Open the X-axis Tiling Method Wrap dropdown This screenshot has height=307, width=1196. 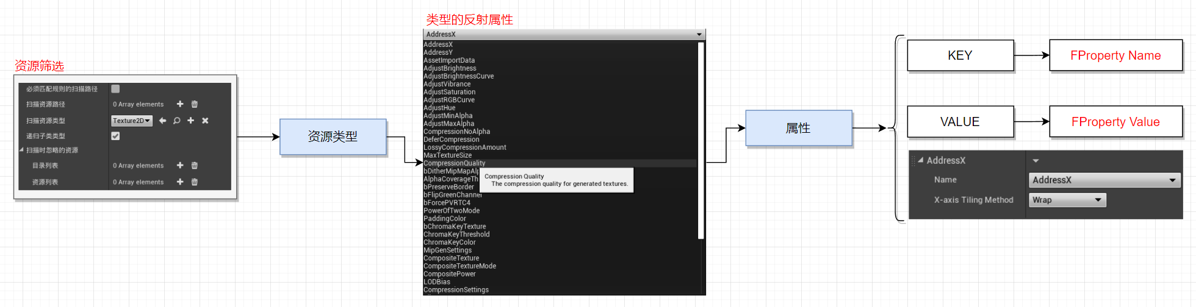point(1067,200)
